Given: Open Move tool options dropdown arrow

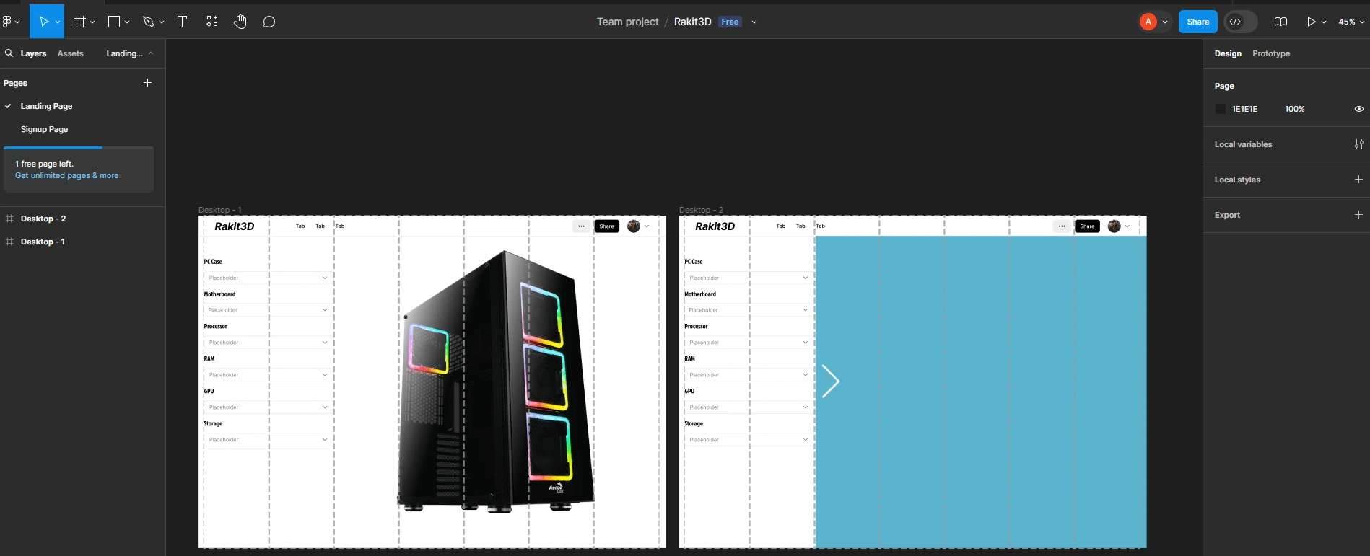Looking at the screenshot, I should click(58, 22).
